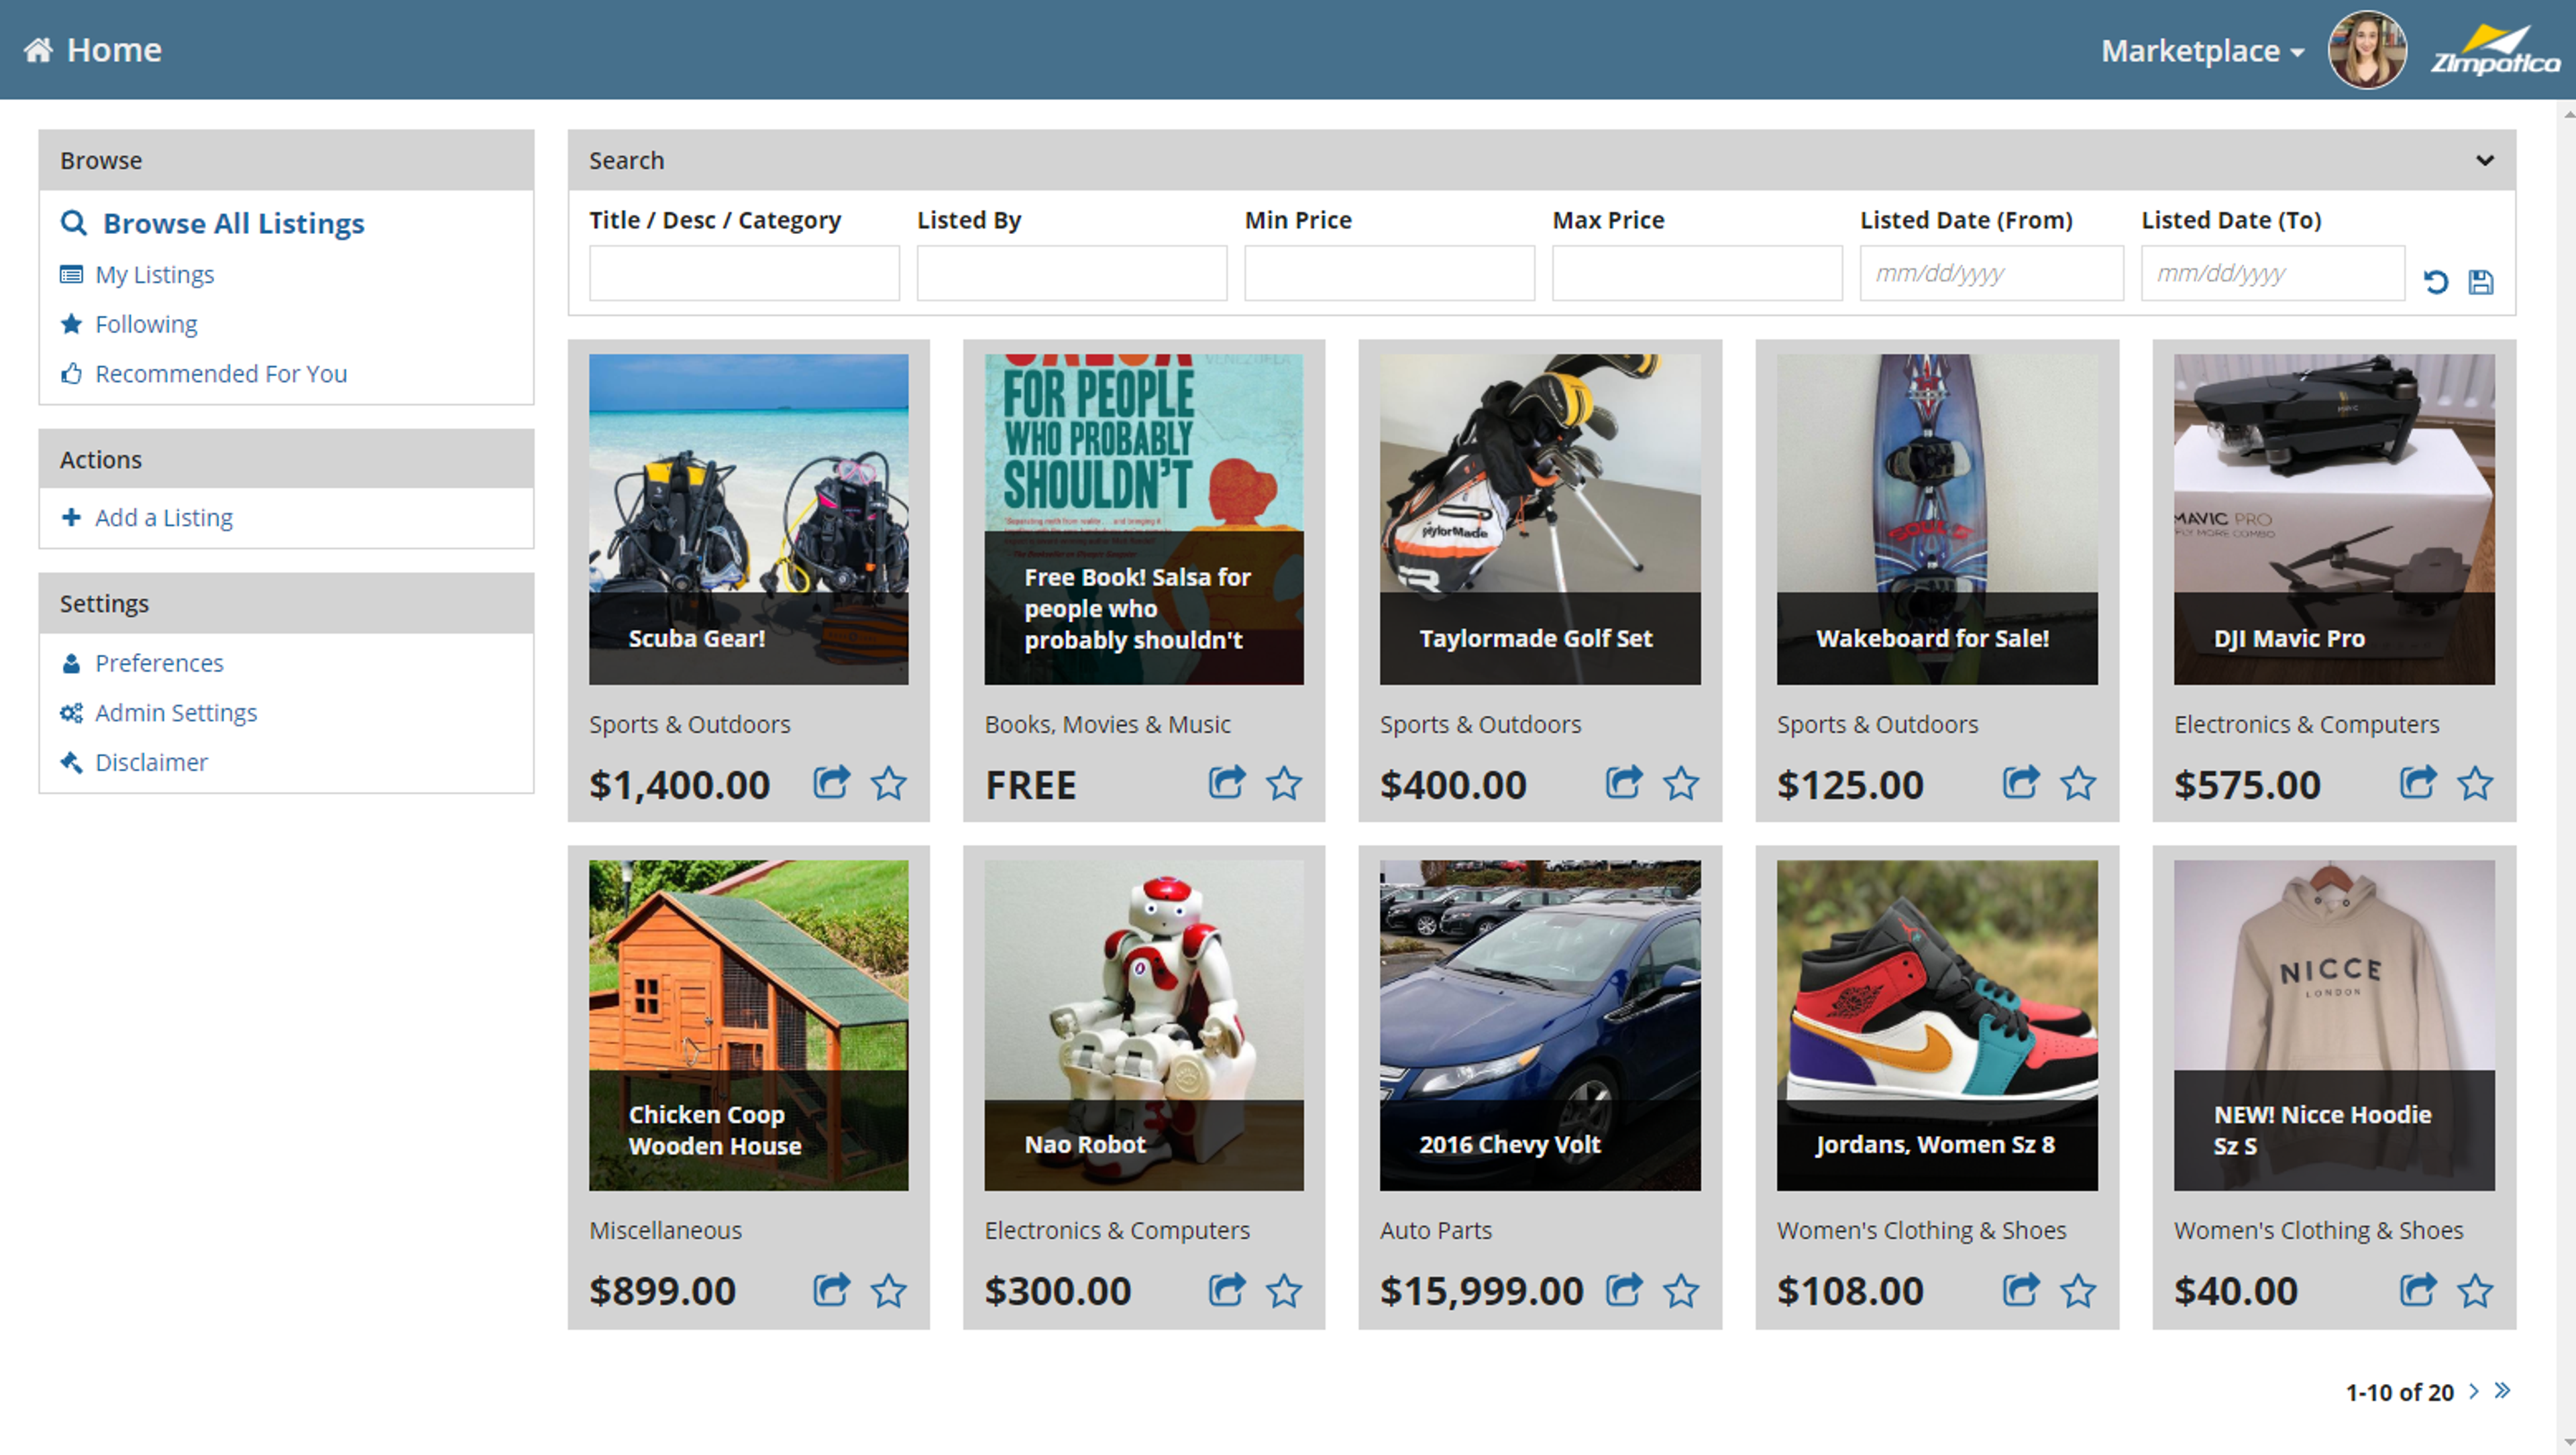2576x1455 pixels.
Task: Share the Wakeboard for Sale! listing
Action: point(2021,782)
